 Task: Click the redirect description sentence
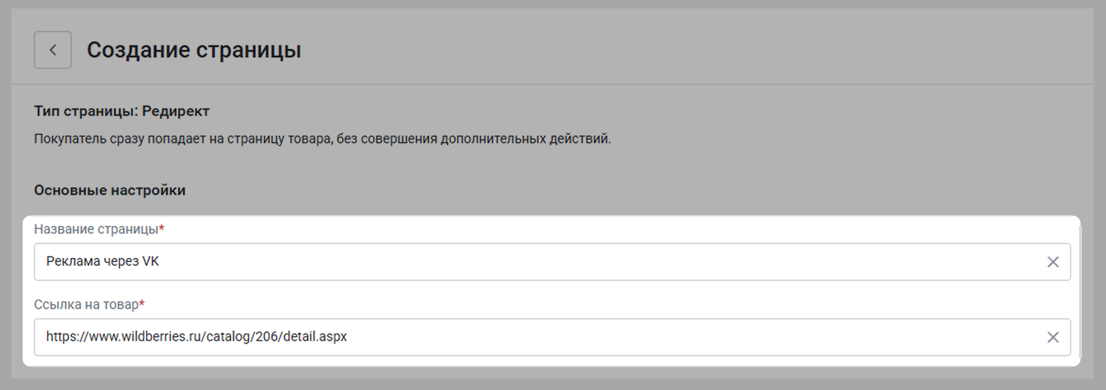coord(322,139)
